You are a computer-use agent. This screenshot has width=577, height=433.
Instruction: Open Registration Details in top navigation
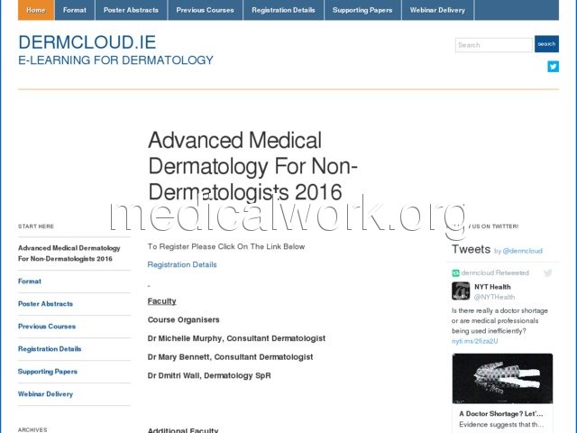point(284,10)
